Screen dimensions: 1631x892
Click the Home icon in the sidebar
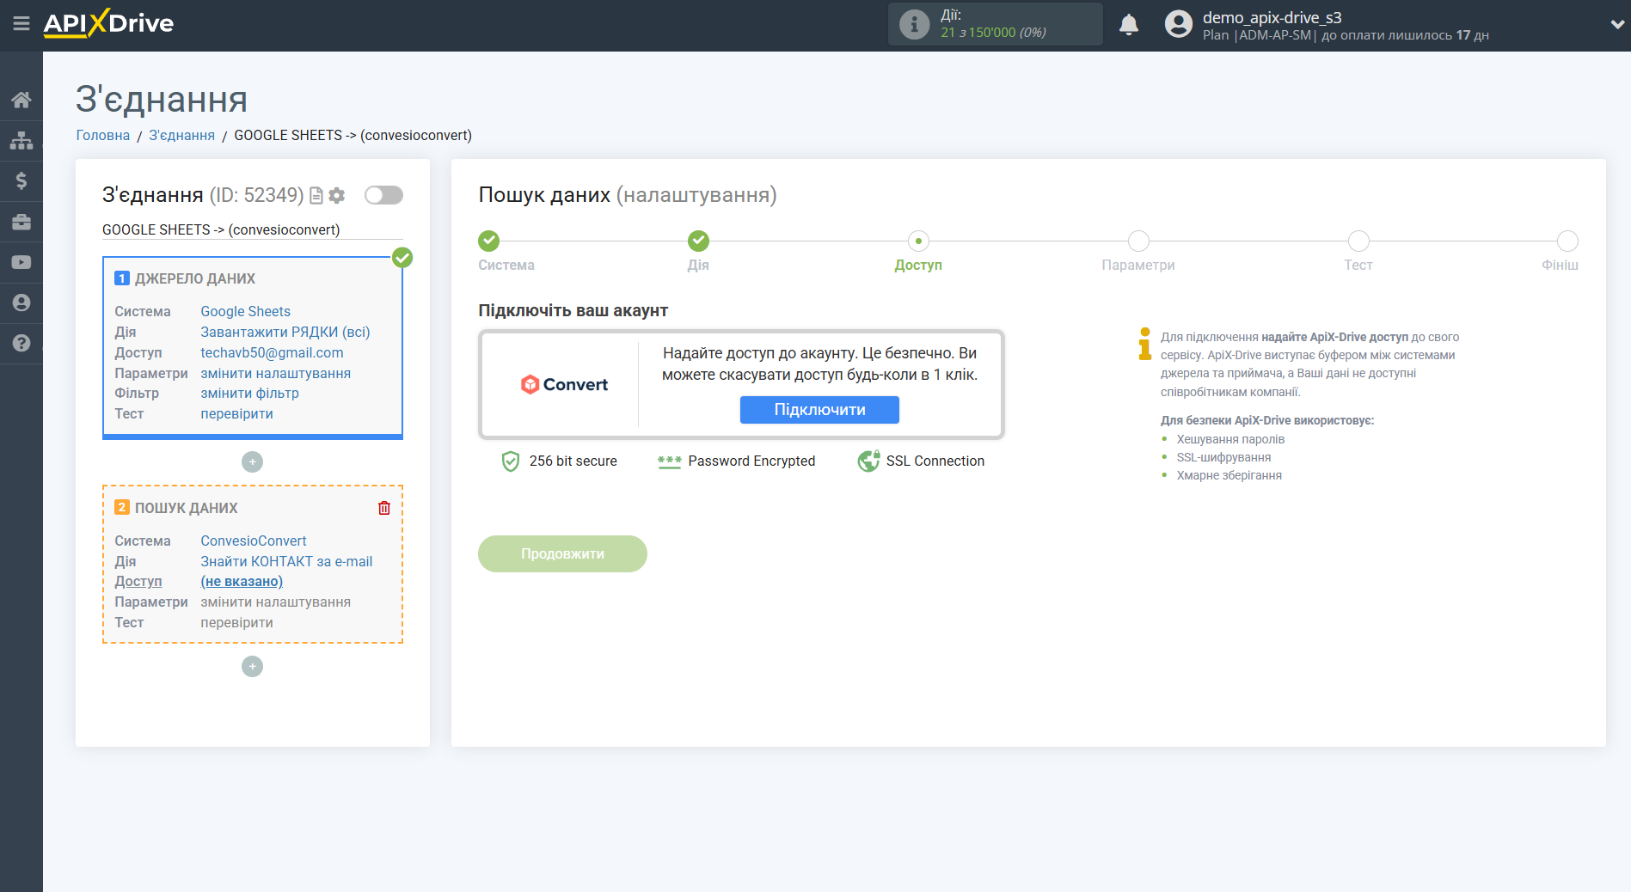coord(21,100)
